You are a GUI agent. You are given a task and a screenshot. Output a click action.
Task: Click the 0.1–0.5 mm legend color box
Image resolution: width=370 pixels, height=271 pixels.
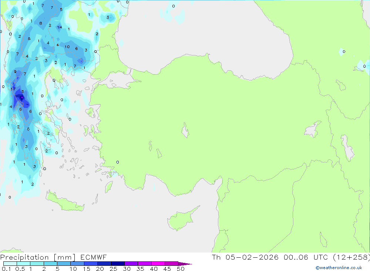(x=10, y=264)
